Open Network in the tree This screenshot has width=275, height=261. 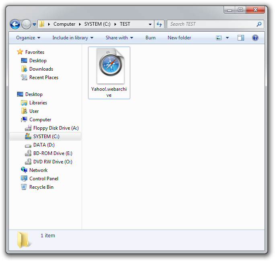39,170
